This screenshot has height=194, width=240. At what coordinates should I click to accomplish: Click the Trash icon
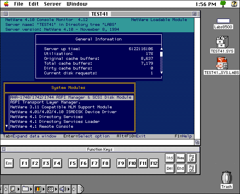click(x=227, y=180)
